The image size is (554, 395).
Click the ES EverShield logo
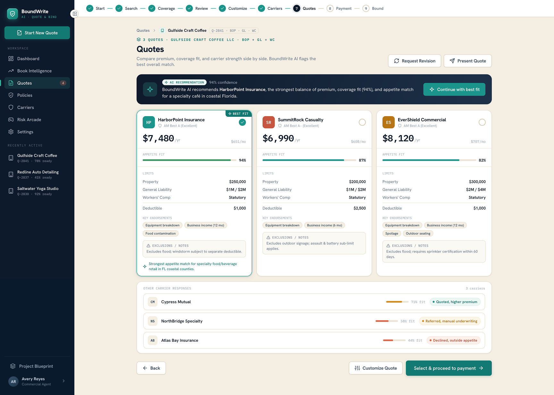pyautogui.click(x=389, y=122)
